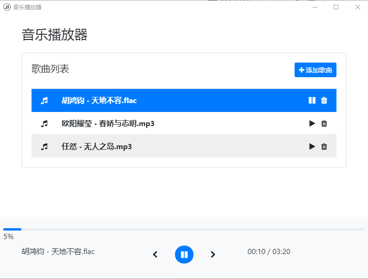Go to previous track in the player bar

[x=155, y=255]
